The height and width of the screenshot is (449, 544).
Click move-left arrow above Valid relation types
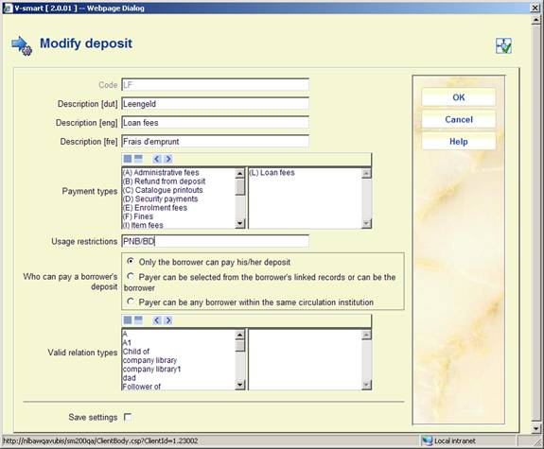pos(157,320)
